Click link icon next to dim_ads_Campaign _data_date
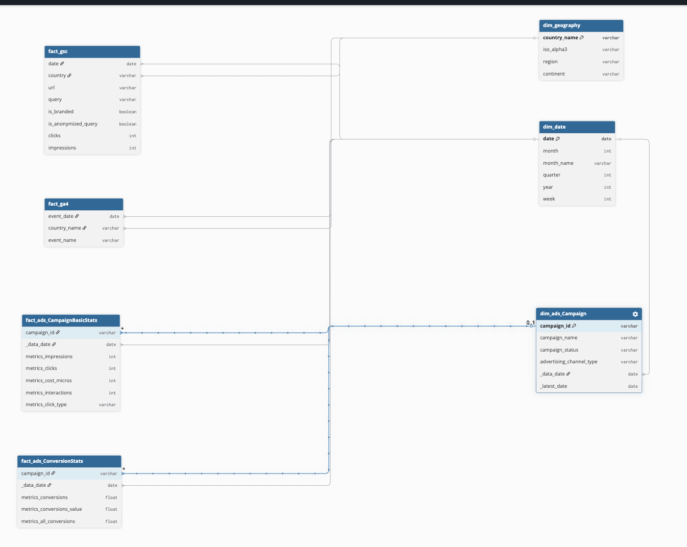 (x=568, y=374)
